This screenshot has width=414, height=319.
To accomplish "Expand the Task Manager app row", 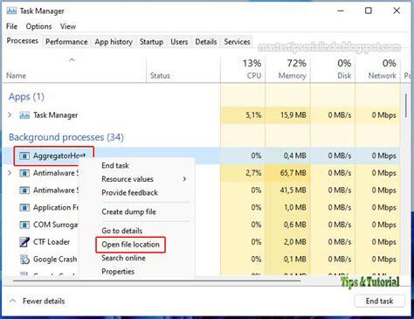I will coord(10,115).
